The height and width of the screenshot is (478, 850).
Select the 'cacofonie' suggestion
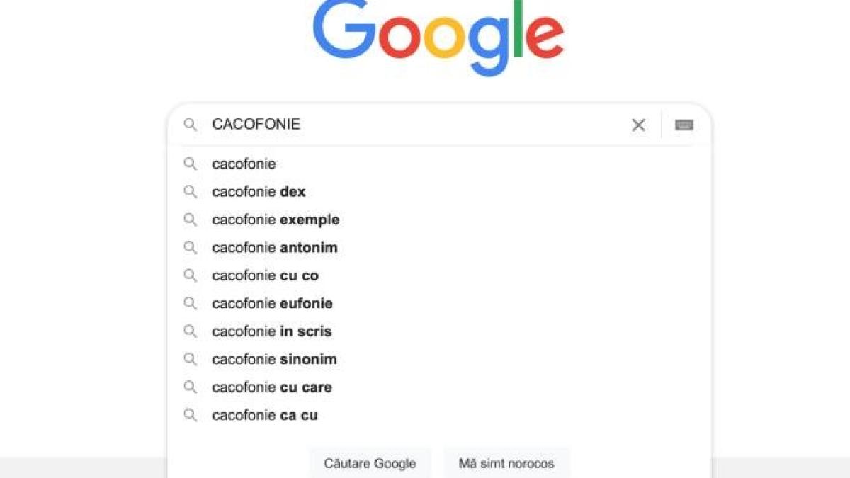[244, 164]
